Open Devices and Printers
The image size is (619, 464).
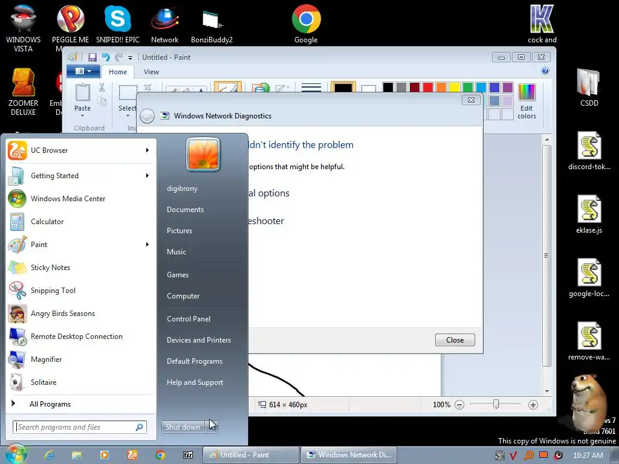click(198, 340)
